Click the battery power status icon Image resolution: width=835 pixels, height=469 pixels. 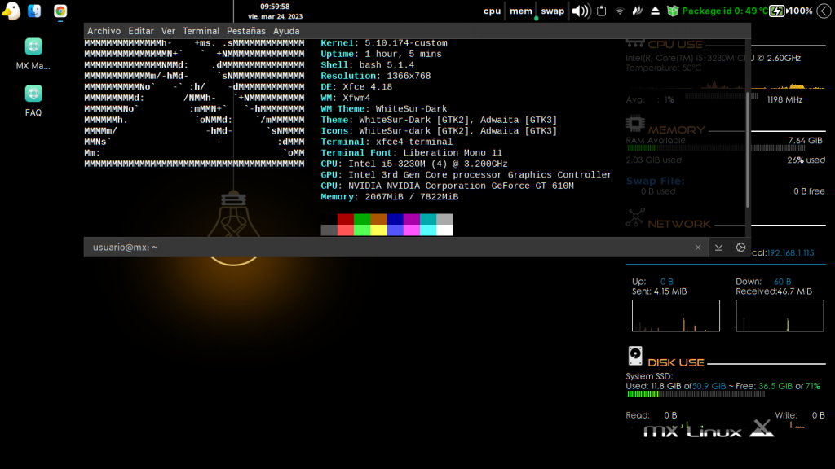(x=777, y=11)
